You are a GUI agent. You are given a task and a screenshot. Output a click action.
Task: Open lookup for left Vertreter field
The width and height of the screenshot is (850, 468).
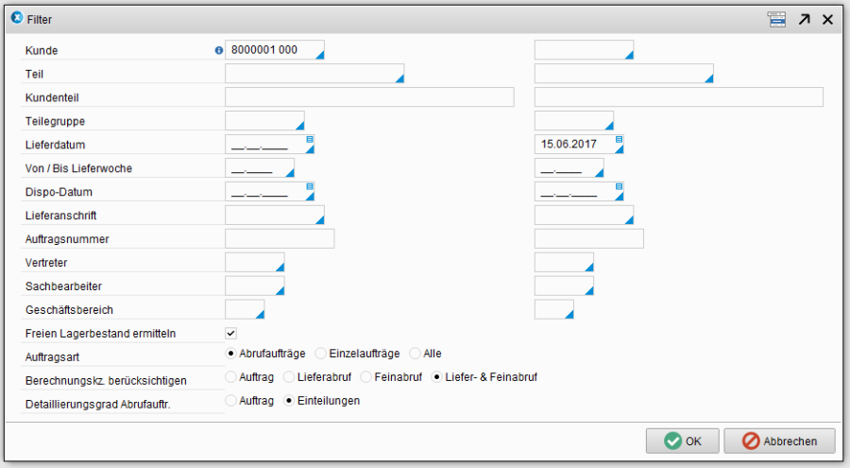pos(280,268)
